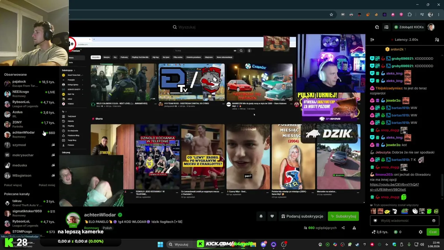
Task: Click the Zdobądź KICKs button
Action: [409, 27]
